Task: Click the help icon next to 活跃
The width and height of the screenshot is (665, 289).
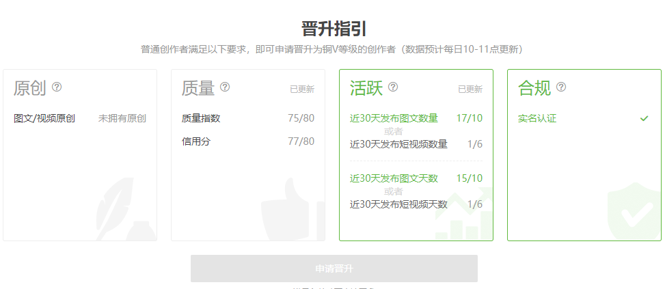Action: click(393, 87)
